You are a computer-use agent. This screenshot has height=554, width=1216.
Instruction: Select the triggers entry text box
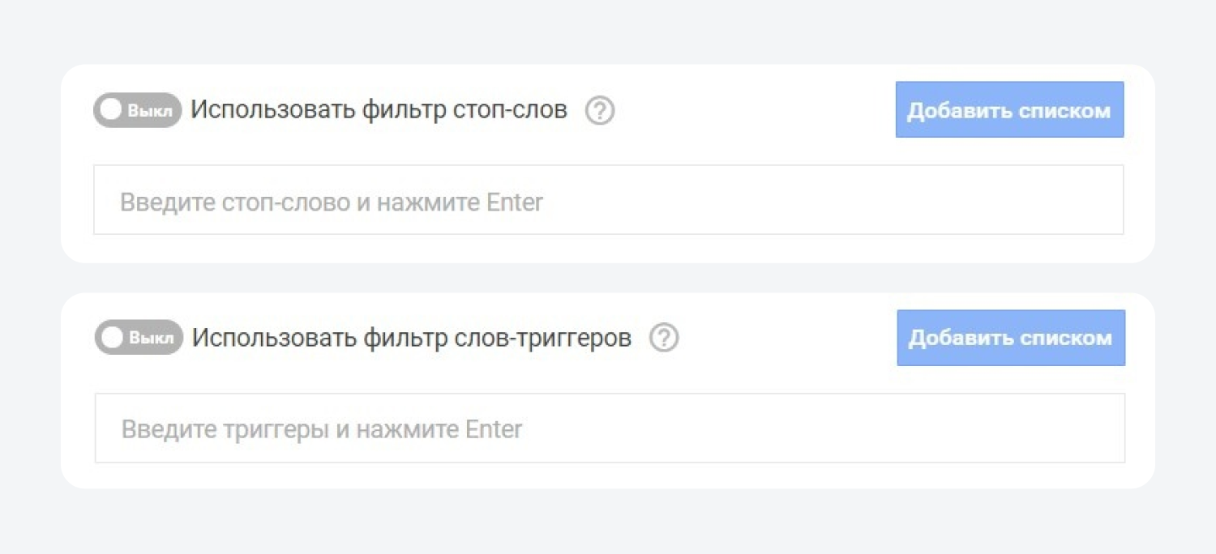click(610, 428)
